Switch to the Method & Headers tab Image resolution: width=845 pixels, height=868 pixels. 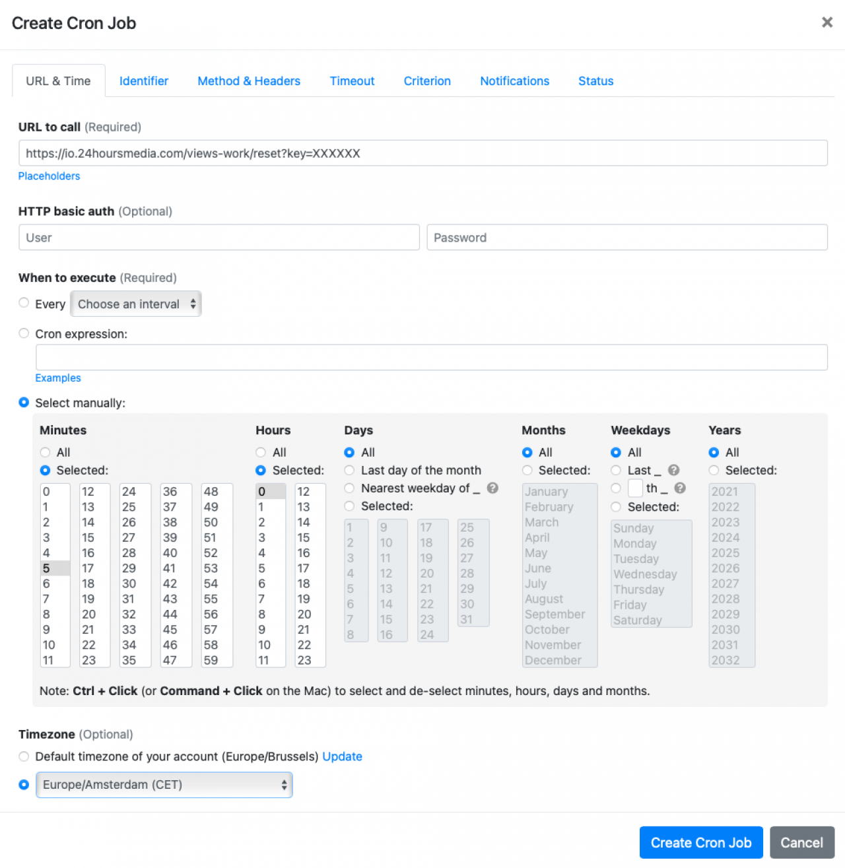(249, 81)
